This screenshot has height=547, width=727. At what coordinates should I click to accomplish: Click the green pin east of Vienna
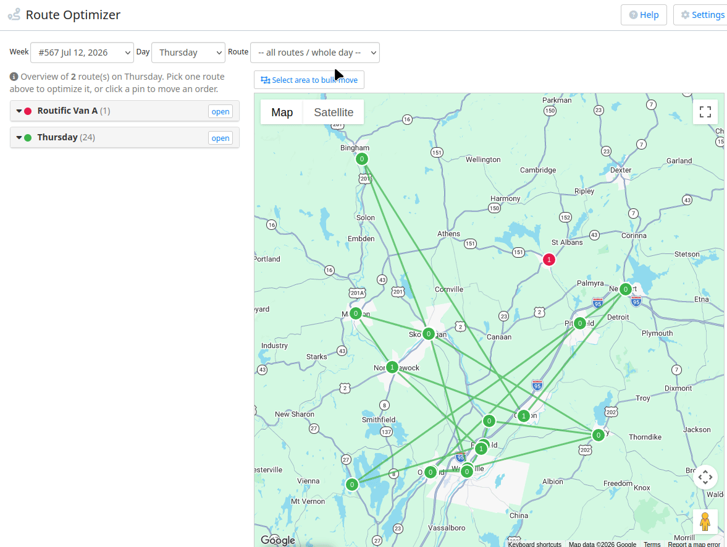click(x=352, y=485)
